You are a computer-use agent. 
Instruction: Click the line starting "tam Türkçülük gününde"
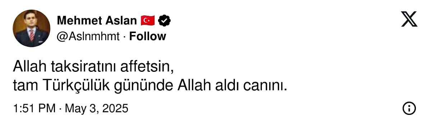coord(150,86)
